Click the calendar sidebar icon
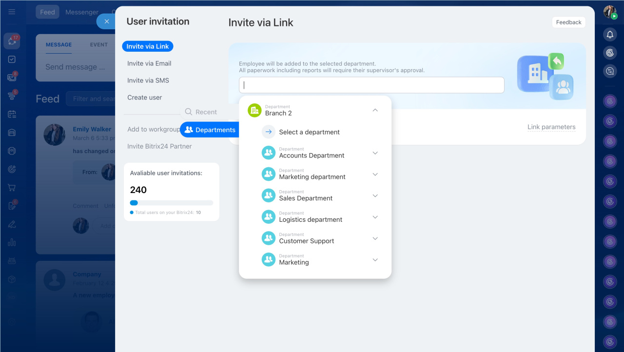Image resolution: width=624 pixels, height=352 pixels. (12, 114)
